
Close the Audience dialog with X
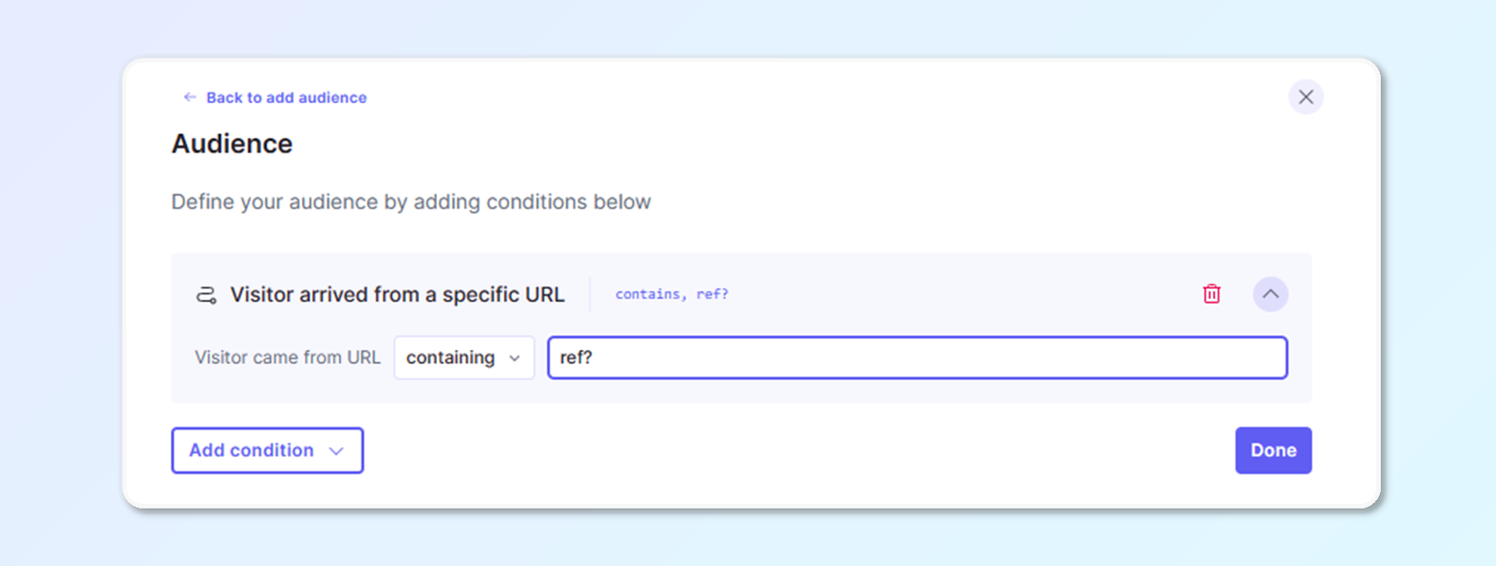point(1305,97)
